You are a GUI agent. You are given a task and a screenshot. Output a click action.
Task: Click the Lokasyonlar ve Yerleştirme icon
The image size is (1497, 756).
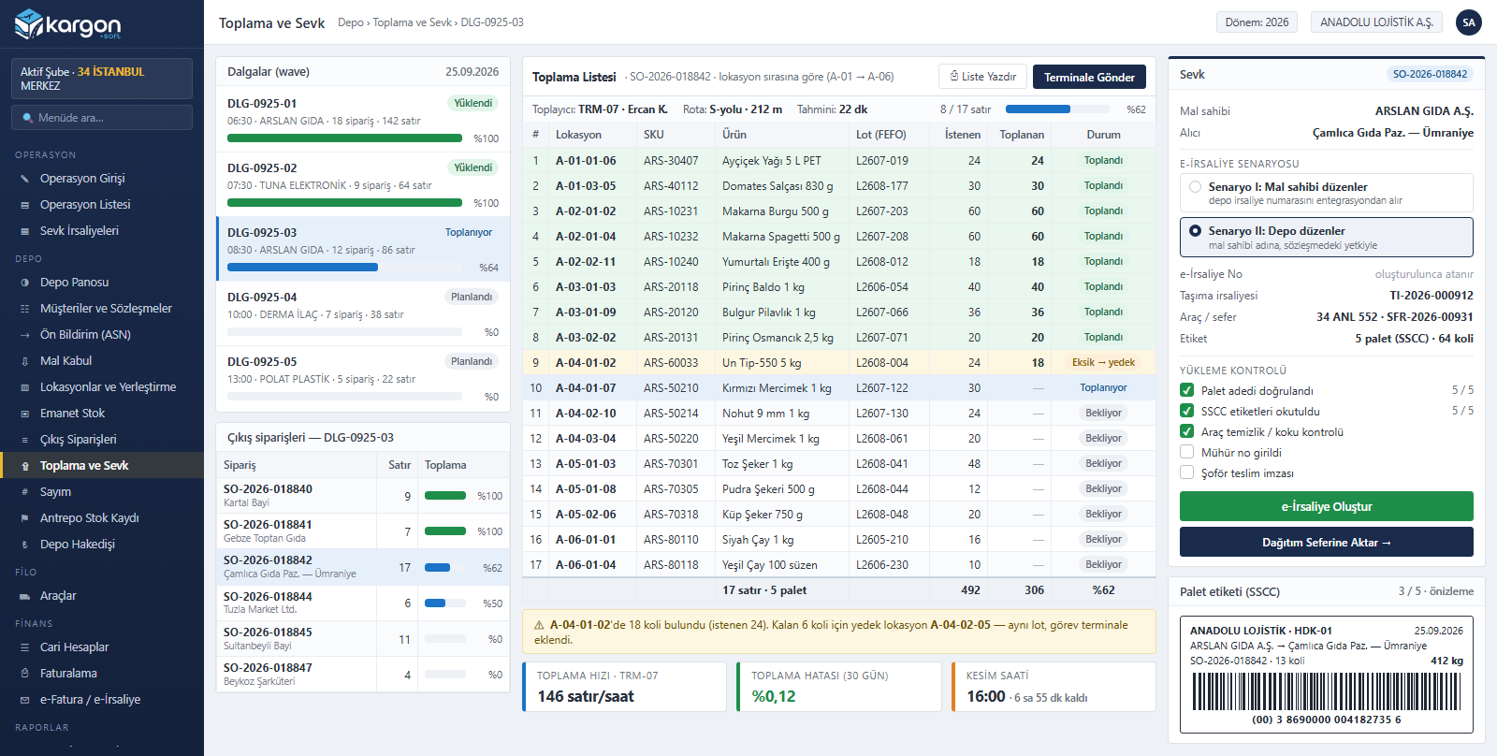pos(24,387)
